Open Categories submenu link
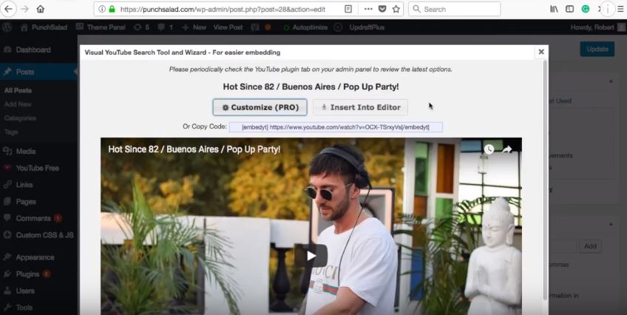The width and height of the screenshot is (627, 315). tap(20, 118)
